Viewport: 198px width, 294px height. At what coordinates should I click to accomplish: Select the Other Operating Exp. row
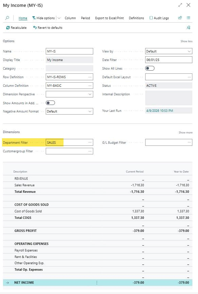pos(98,263)
